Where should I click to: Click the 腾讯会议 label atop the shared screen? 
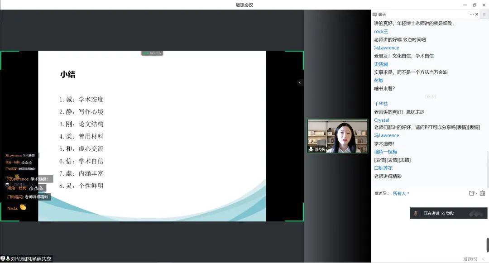tap(152, 53)
